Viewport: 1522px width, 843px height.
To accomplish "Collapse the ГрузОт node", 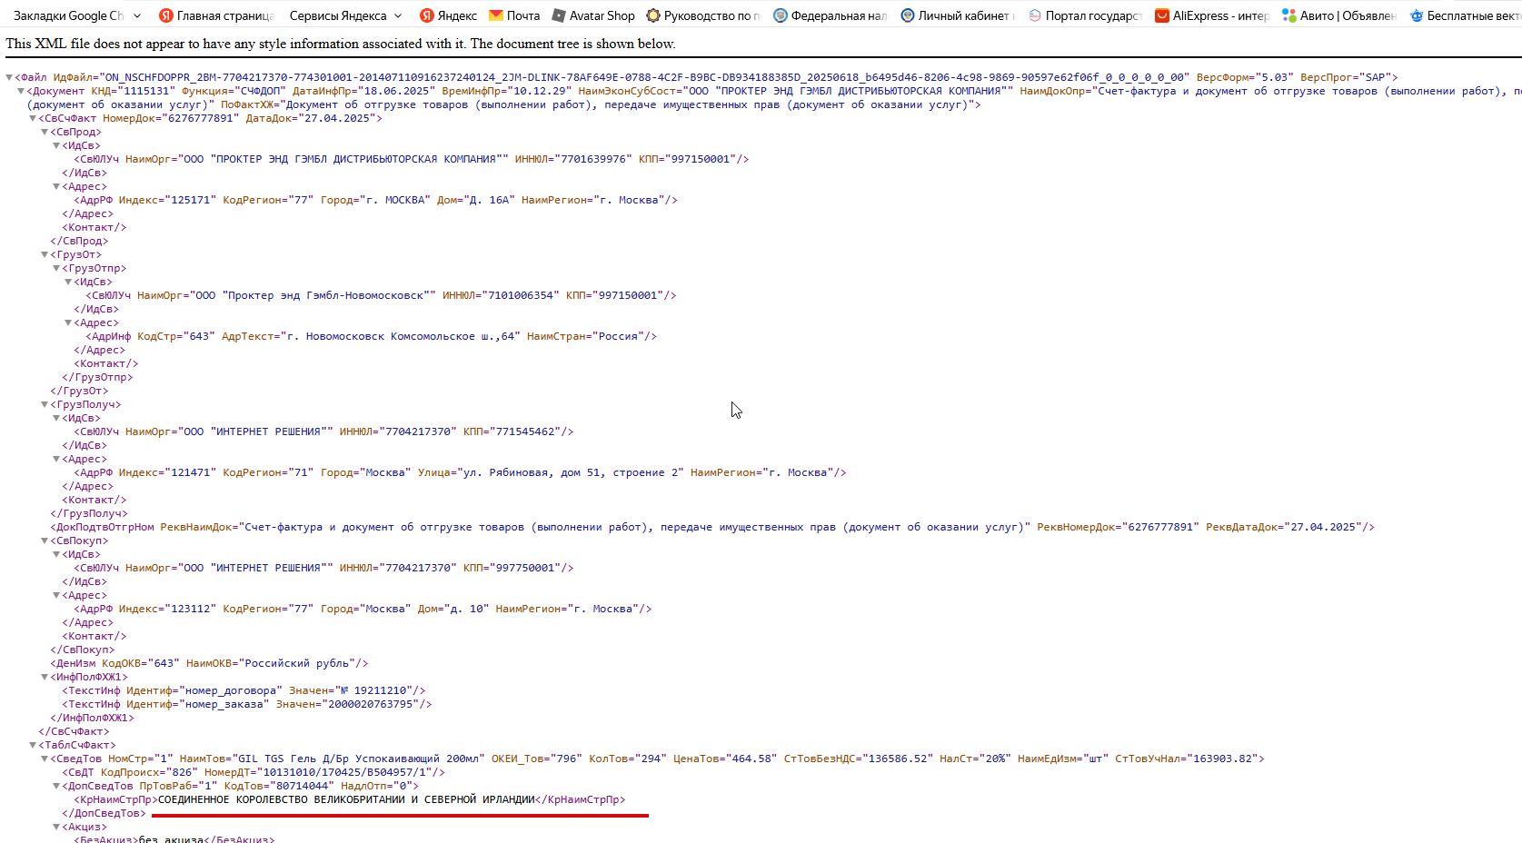I will (45, 255).
